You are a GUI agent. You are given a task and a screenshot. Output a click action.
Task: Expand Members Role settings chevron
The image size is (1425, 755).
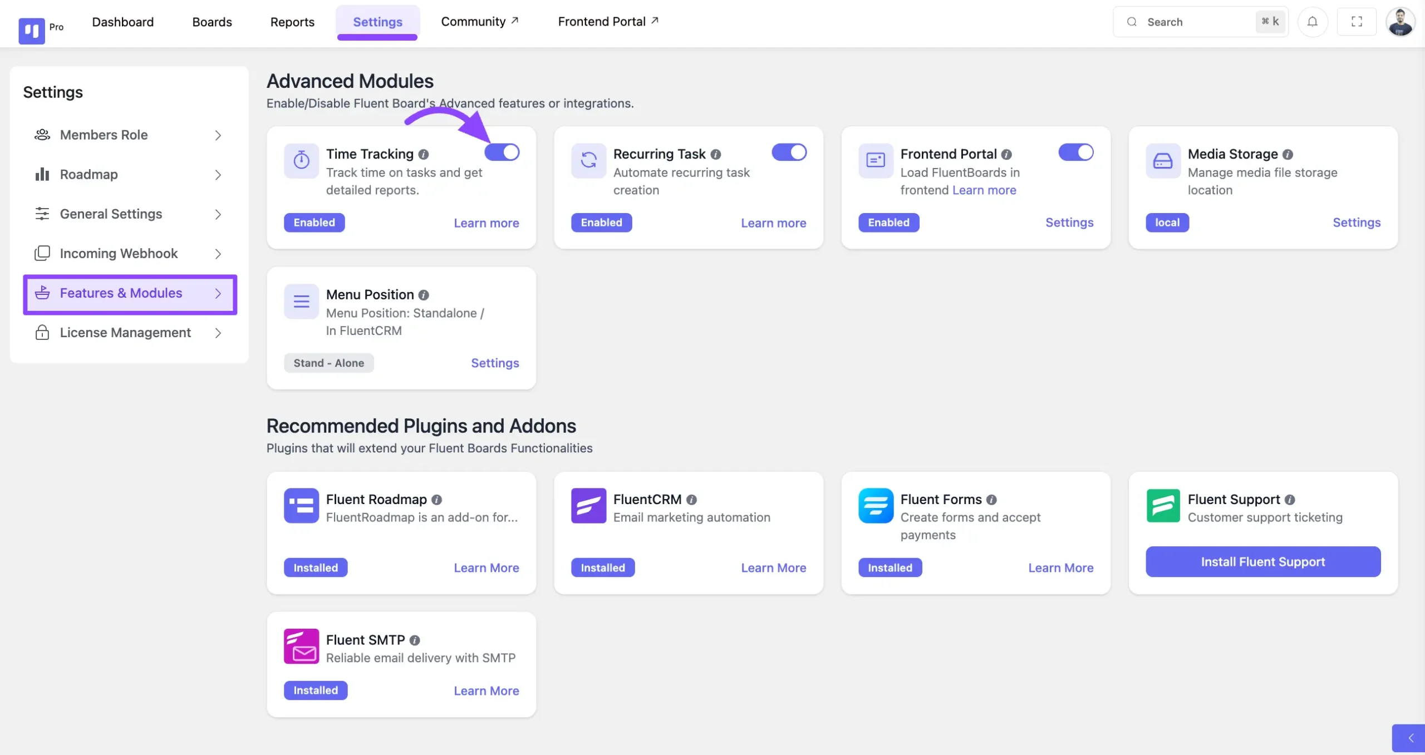point(218,135)
